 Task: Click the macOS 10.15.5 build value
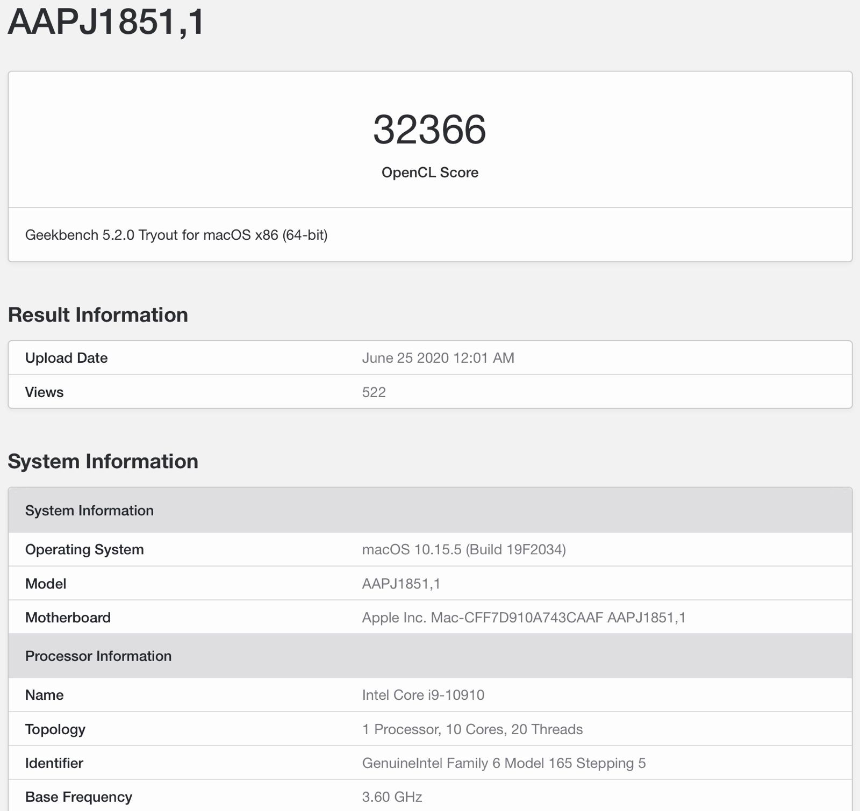(464, 549)
